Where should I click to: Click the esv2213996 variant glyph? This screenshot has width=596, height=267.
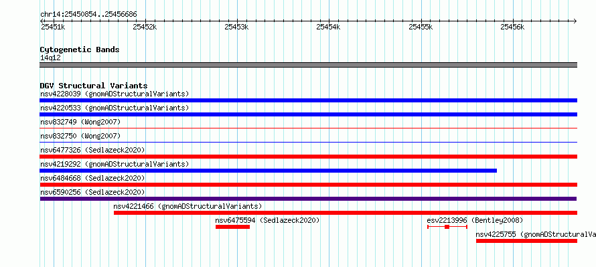(447, 227)
